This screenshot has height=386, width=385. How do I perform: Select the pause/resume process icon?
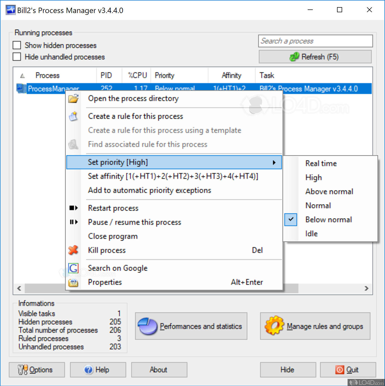point(73,222)
